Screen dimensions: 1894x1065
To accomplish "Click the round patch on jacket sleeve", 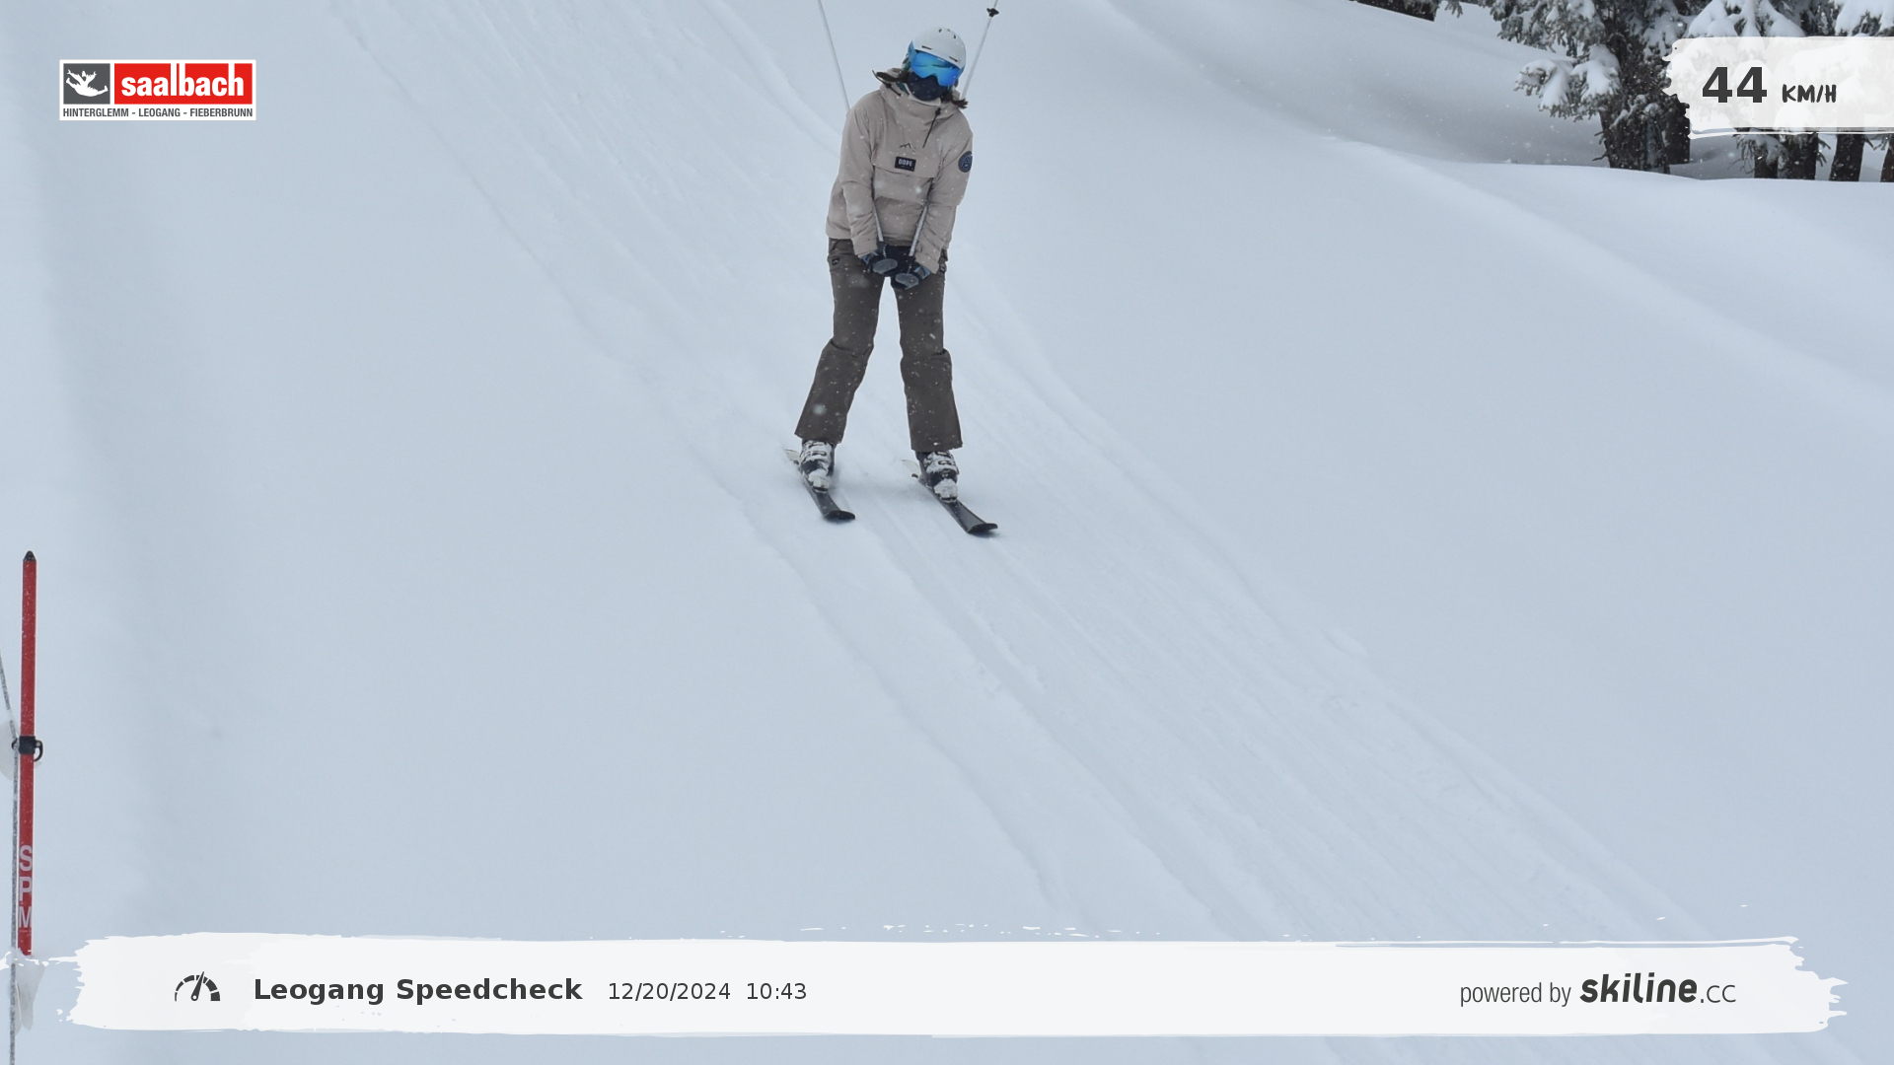I will coord(965,162).
